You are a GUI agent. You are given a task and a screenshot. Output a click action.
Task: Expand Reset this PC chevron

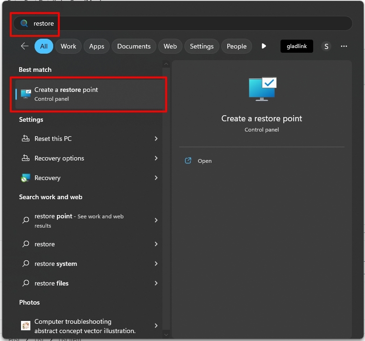(x=156, y=139)
